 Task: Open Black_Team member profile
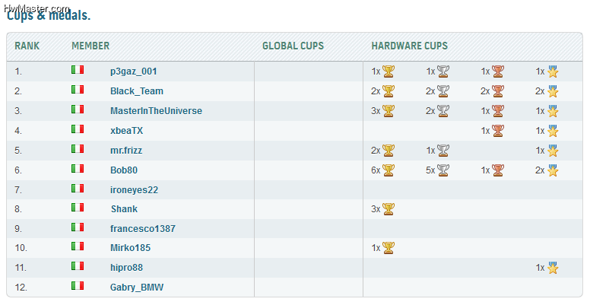point(137,91)
